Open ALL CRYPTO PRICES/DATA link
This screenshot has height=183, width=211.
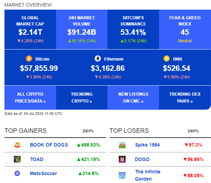coord(30,97)
